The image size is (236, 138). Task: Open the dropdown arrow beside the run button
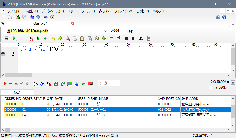pos(18,38)
